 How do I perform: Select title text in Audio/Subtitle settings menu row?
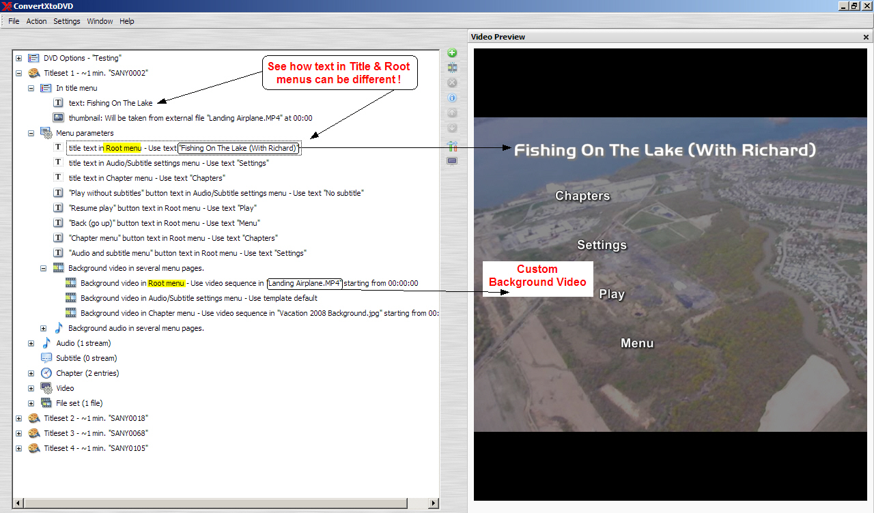pos(169,163)
